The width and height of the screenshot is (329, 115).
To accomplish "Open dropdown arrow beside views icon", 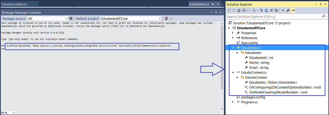I will pos(248,10).
